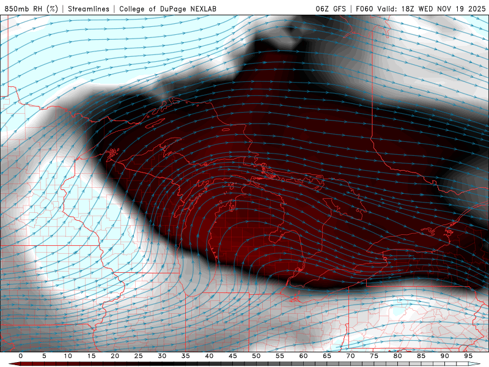Screen dimensions: 489x367
Task: Click the "40" label on the color scale
Action: (209, 356)
